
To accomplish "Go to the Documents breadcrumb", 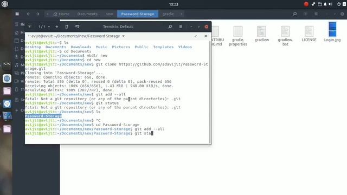I will pyautogui.click(x=87, y=14).
